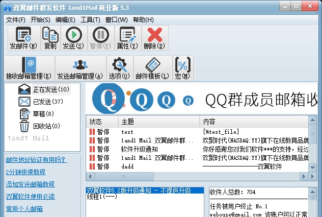Open link 常用个人邮箱
This screenshot has width=322, height=217.
[x=24, y=209]
